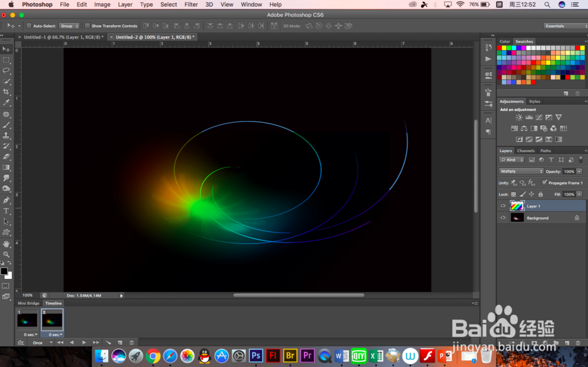The height and width of the screenshot is (367, 588).
Task: Hide Layer 1 using its eye icon
Action: point(503,206)
